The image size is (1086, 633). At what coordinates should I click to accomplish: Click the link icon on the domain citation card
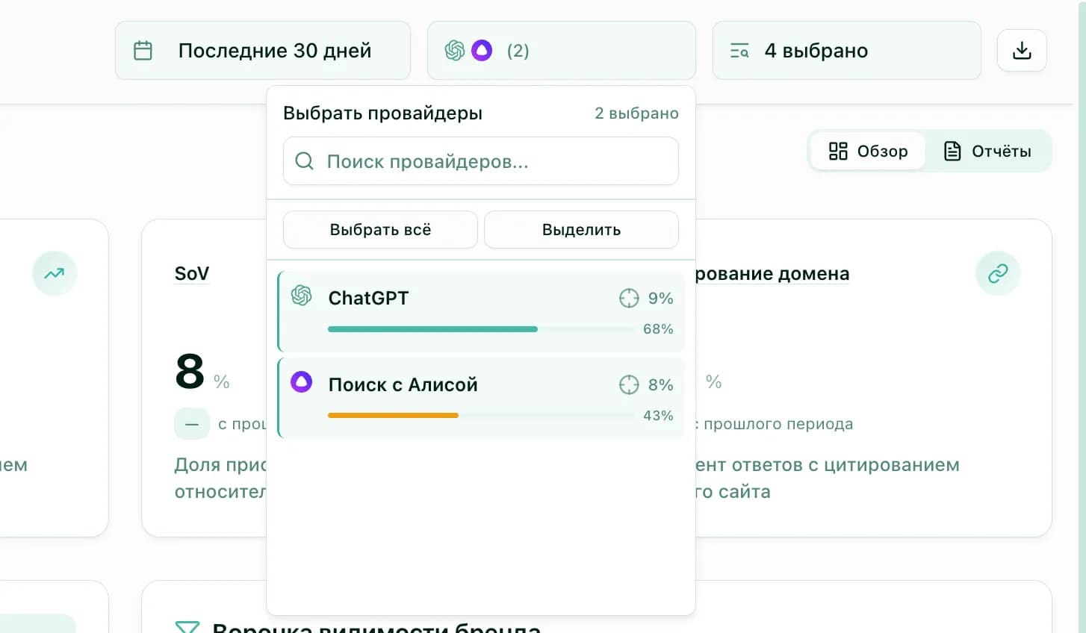[998, 273]
